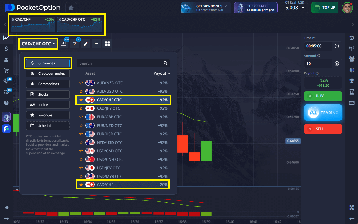358x224 pixels.
Task: Collapse the CAD/CHF OTC asset dropdown
Action: [x=38, y=44]
